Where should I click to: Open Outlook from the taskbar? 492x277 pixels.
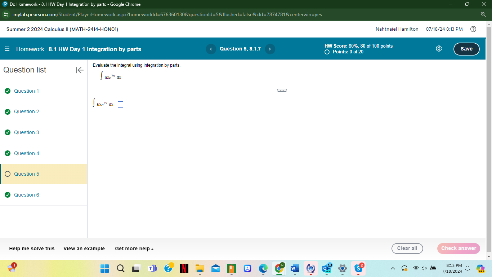point(326,268)
